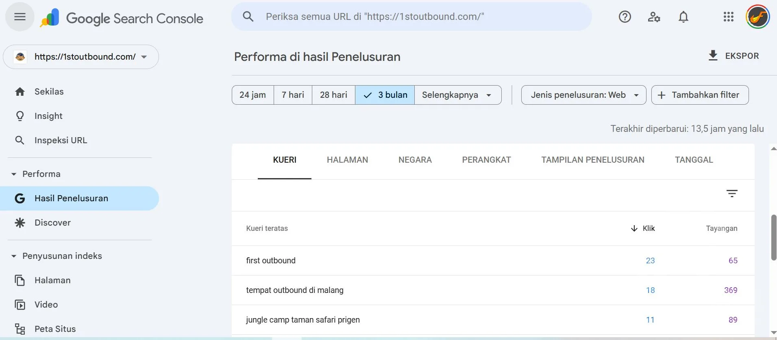
Task: Click the scrollbar up arrow
Action: click(x=773, y=149)
